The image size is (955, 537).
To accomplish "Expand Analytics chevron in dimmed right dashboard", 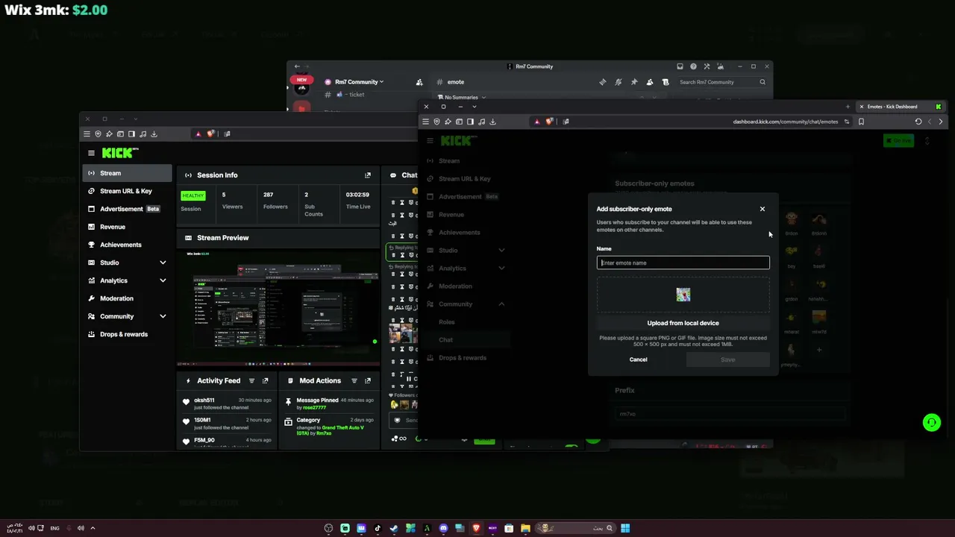I will [501, 268].
